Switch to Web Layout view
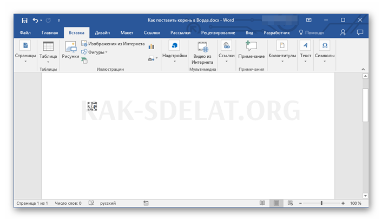Viewport: 382px width, 221px height. click(291, 203)
